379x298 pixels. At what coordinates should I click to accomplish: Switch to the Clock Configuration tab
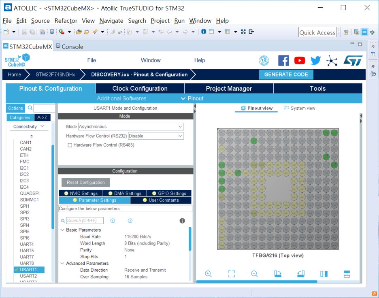(140, 88)
